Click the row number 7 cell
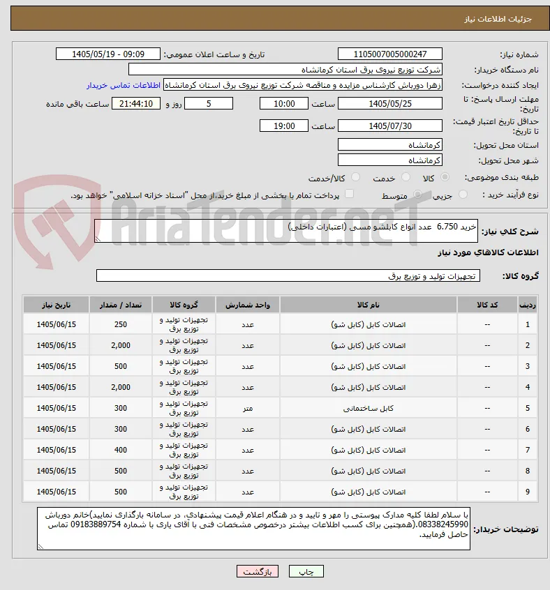Screen dimensions: 550x590 [x=528, y=450]
